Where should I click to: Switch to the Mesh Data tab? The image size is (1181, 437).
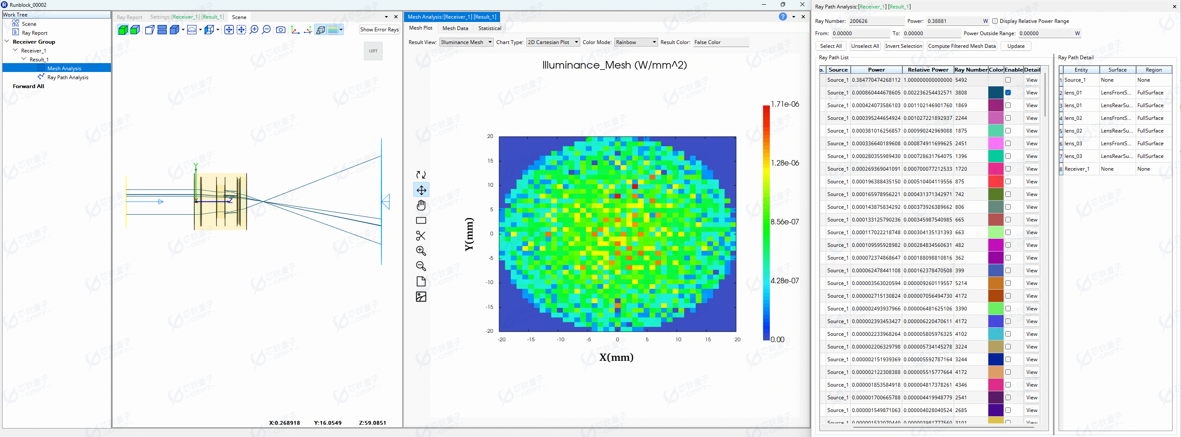(x=455, y=28)
